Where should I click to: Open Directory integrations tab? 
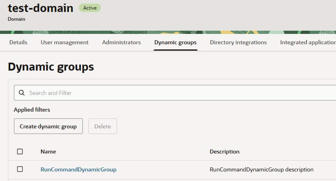238,42
